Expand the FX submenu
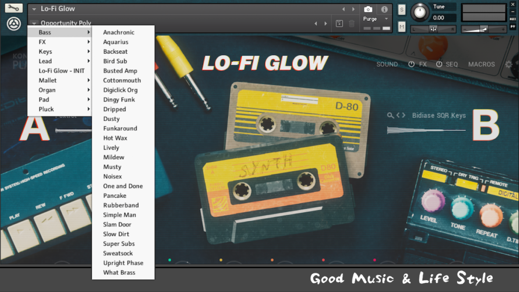 click(60, 42)
